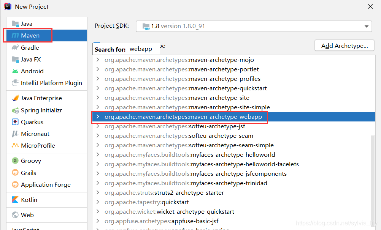
Task: Expand maven-archetype-quickstart node
Action: tap(98, 88)
